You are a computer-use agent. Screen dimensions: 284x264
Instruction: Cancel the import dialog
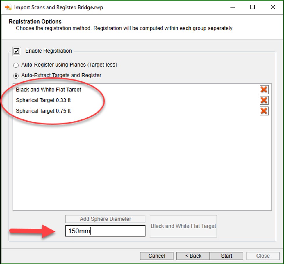tap(157, 256)
